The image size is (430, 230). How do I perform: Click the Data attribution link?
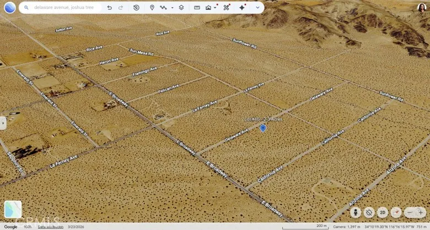(51, 227)
